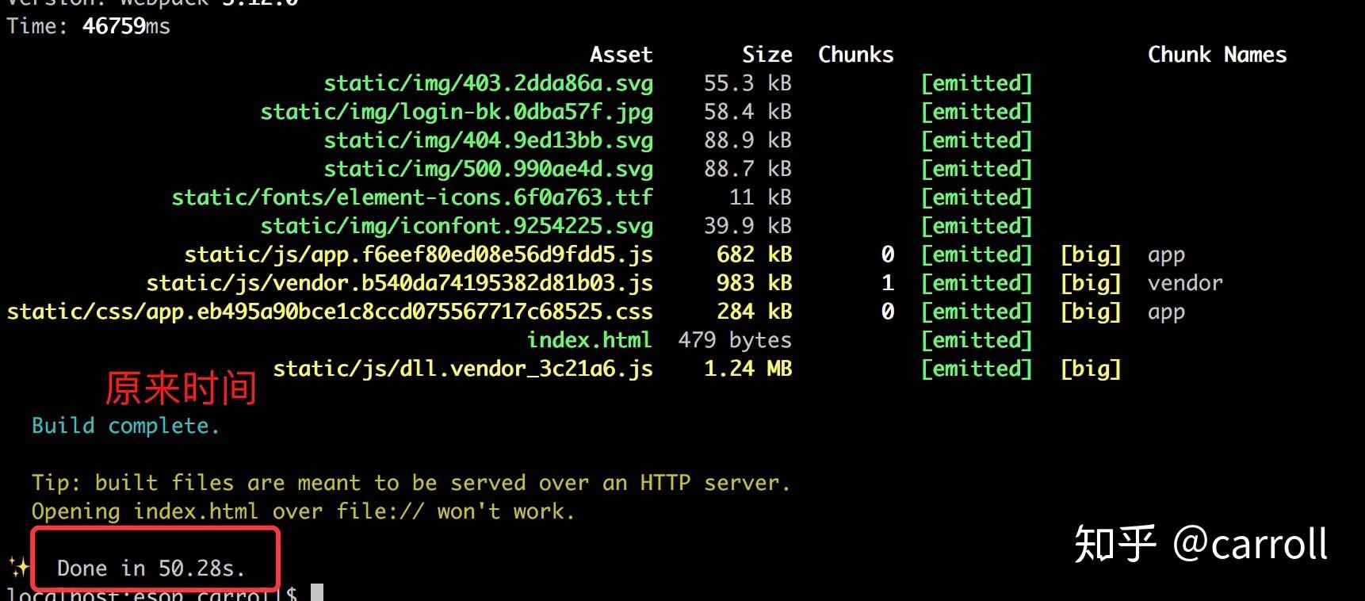Screen dimensions: 1365x601
Task: Click the Build complete message
Action: tap(125, 426)
